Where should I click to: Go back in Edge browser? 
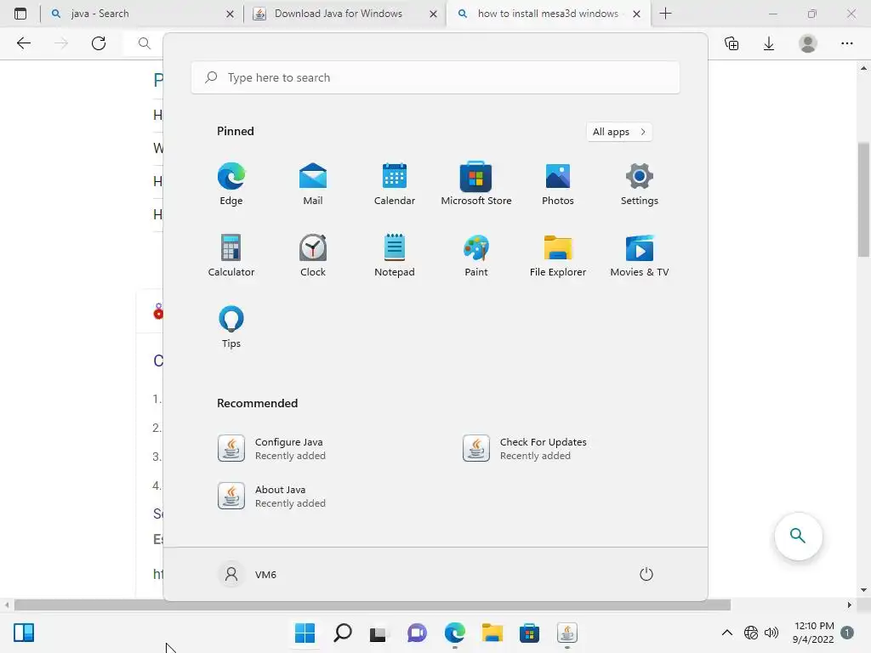(23, 43)
